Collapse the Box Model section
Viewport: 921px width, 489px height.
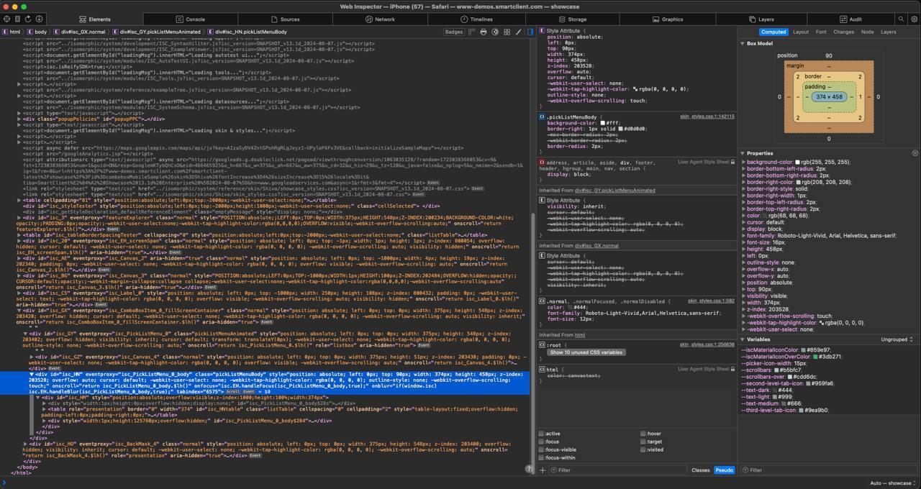[x=743, y=43]
